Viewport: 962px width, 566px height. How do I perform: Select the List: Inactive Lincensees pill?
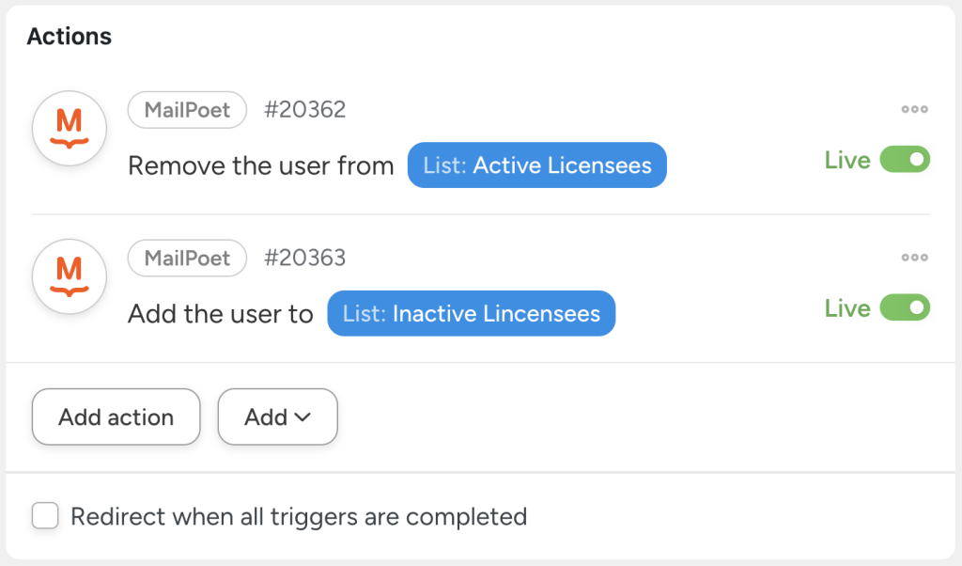pyautogui.click(x=471, y=313)
